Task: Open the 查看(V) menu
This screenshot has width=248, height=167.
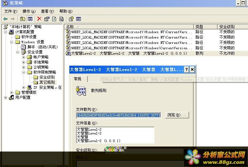Action: coord(48,11)
